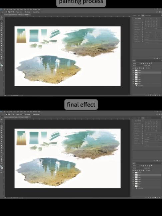Open the Filter menu in the painting process window
This screenshot has height=216, width=162.
click(x=25, y=9)
